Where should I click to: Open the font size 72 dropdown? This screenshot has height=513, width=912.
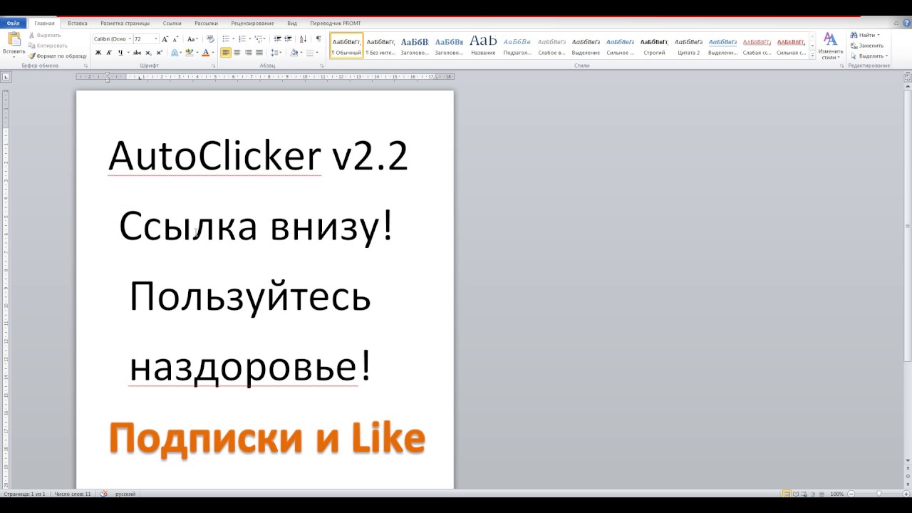[x=156, y=39]
